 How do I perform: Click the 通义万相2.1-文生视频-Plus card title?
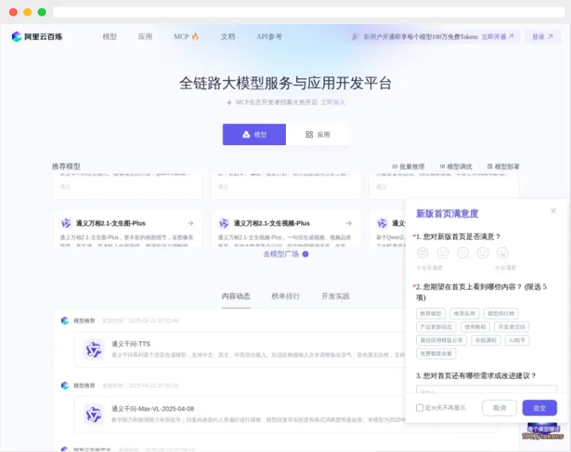point(272,223)
